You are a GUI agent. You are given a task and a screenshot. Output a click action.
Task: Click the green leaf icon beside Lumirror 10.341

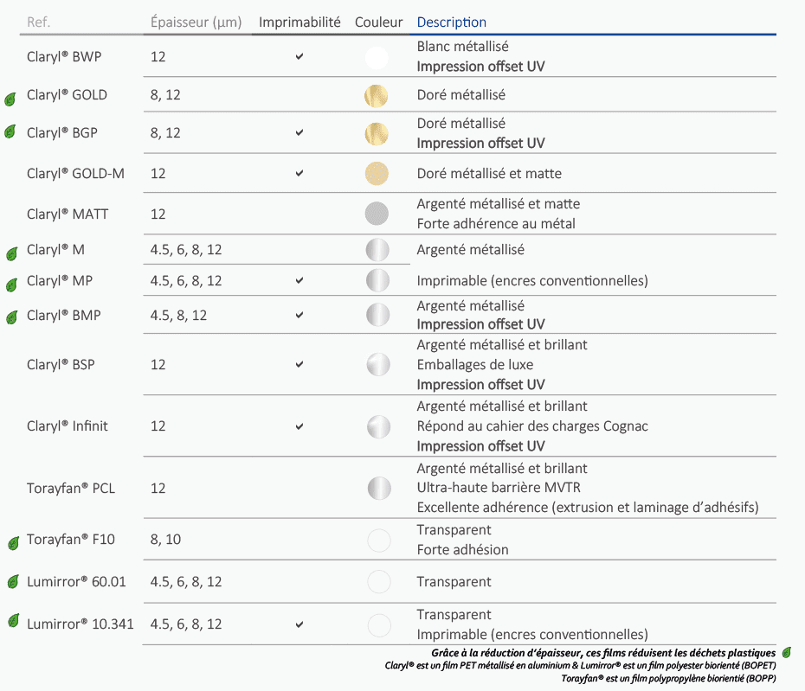pos(14,620)
